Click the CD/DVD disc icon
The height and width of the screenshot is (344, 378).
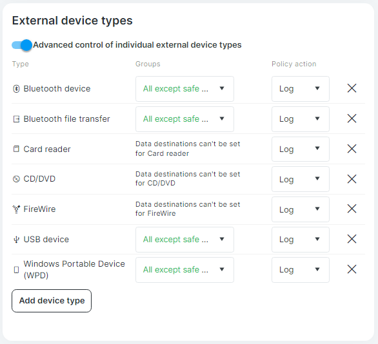tap(16, 179)
